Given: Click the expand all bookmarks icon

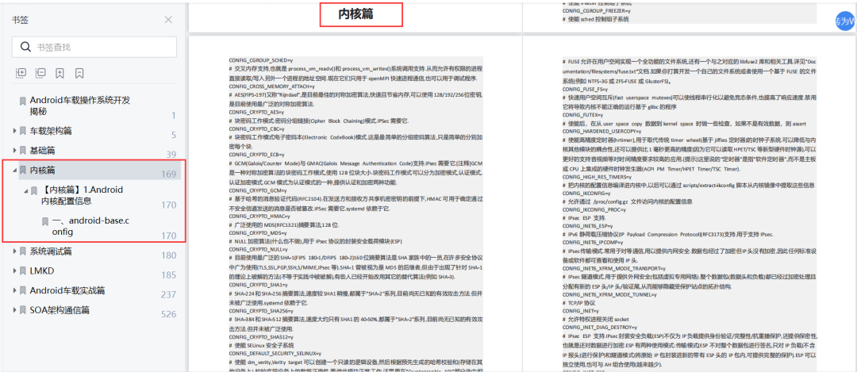Looking at the screenshot, I should pyautogui.click(x=21, y=73).
